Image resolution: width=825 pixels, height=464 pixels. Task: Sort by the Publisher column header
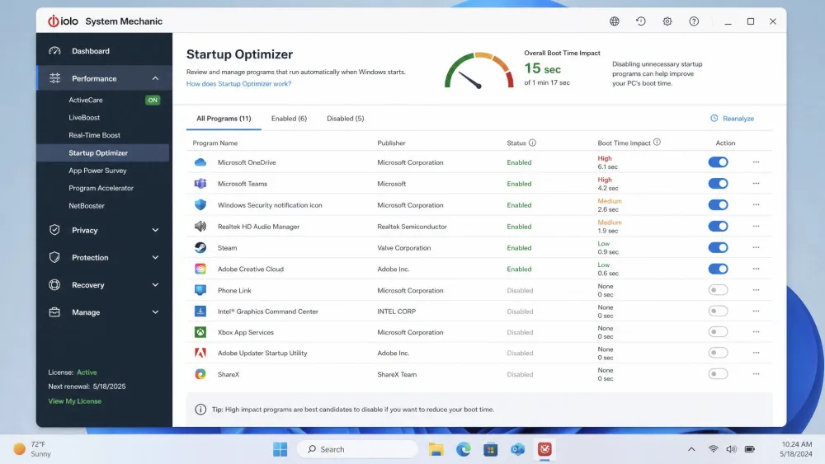[x=391, y=143]
